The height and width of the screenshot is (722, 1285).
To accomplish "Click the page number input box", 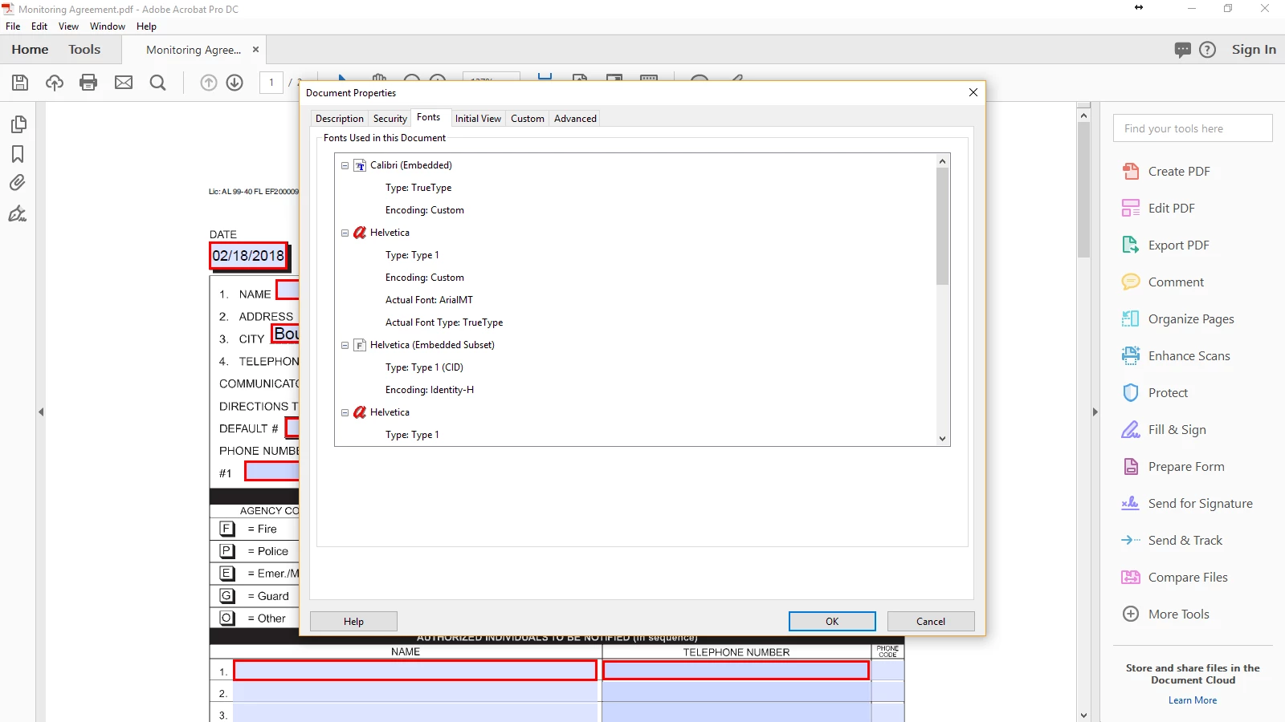I will (271, 83).
